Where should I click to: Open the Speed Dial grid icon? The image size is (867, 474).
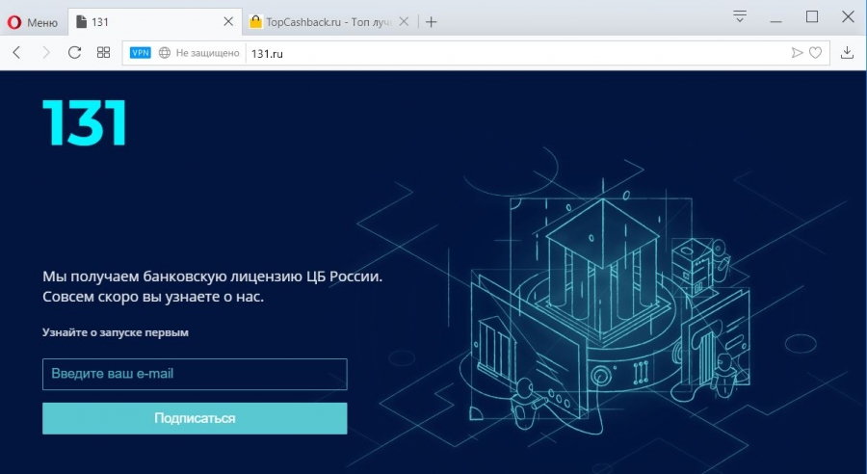[x=103, y=53]
